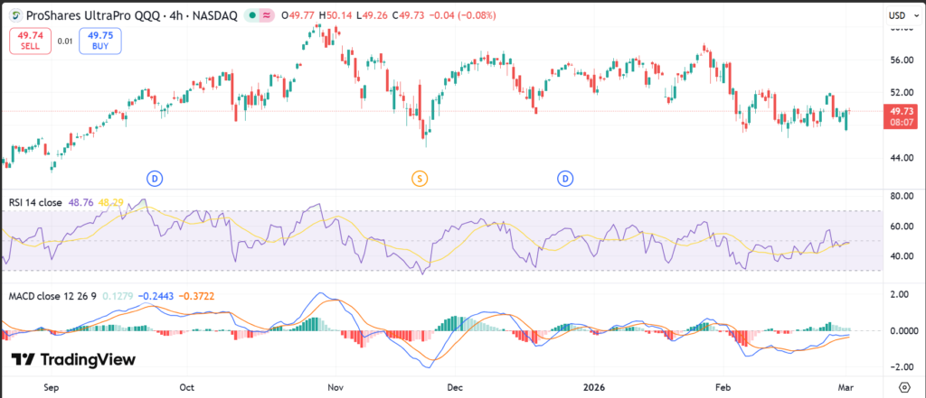Click the yellow RSI average value 48.29
Image resolution: width=926 pixels, height=398 pixels.
pos(110,203)
